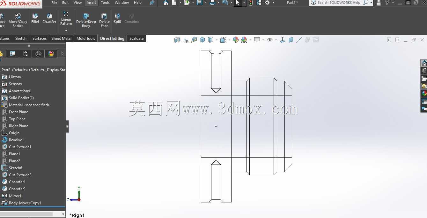Select Mirror1 in the feature tree
Image resolution: width=427 pixels, height=218 pixels.
click(15, 196)
